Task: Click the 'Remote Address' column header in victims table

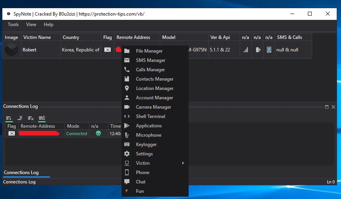Action: pos(137,37)
